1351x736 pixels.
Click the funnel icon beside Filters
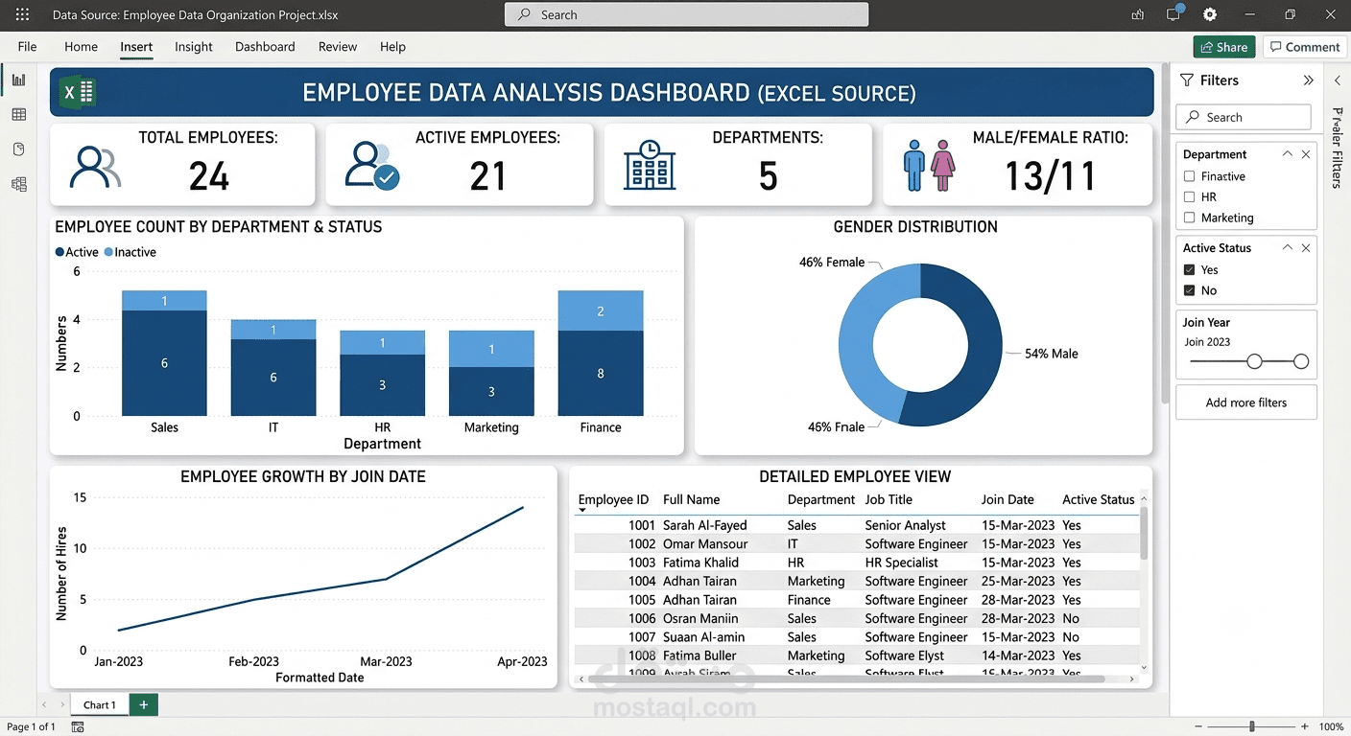tap(1187, 80)
